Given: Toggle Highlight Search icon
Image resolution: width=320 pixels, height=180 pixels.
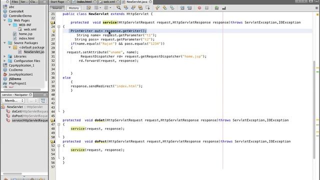Looking at the screenshot, I should coord(140,8).
